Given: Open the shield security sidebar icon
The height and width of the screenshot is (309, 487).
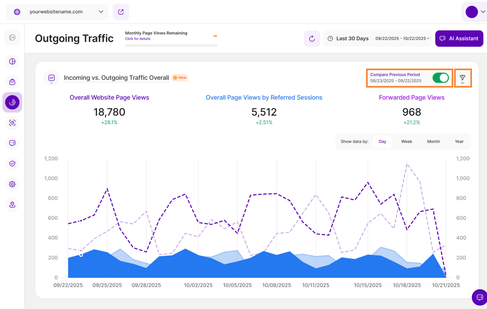Looking at the screenshot, I should [x=12, y=163].
